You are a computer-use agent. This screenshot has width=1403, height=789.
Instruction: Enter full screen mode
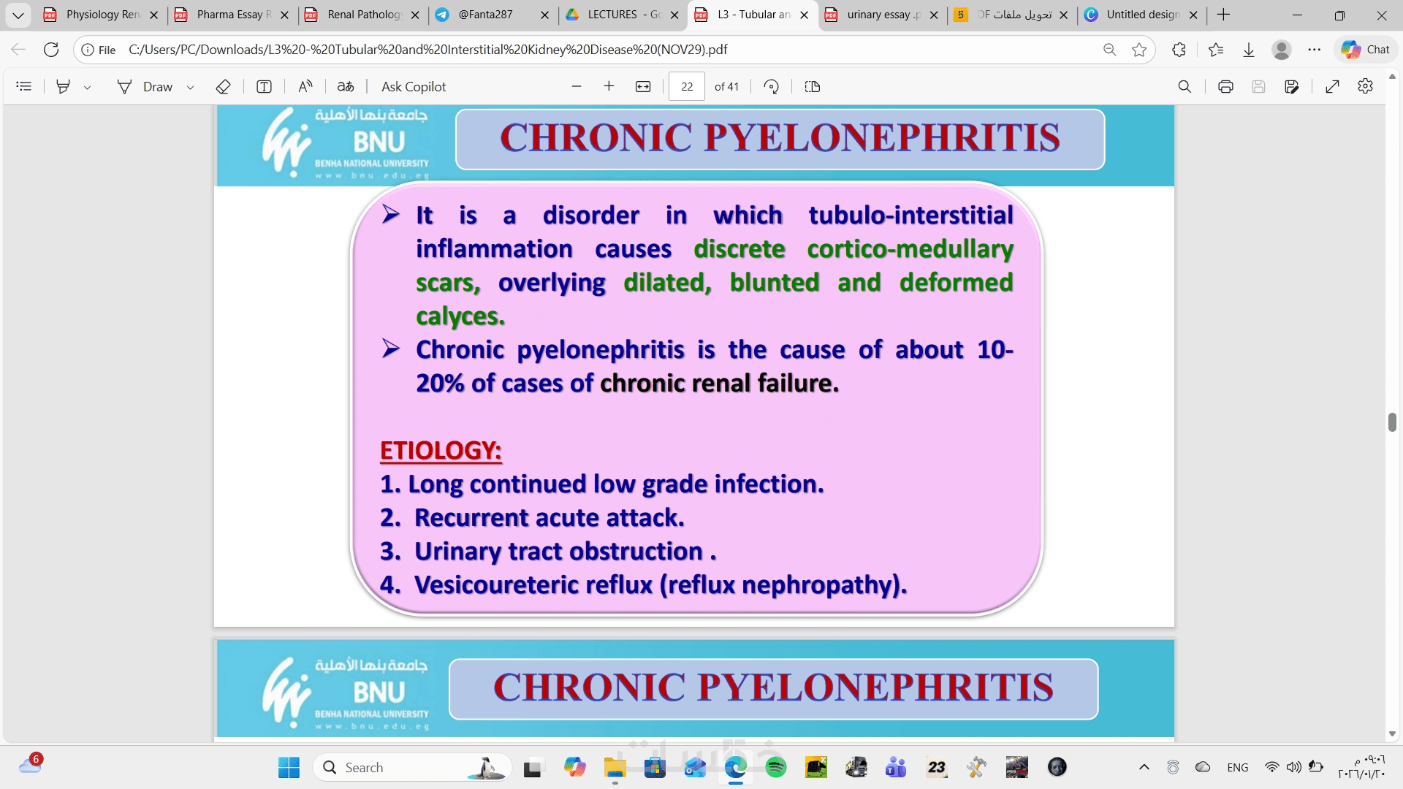pyautogui.click(x=1332, y=86)
